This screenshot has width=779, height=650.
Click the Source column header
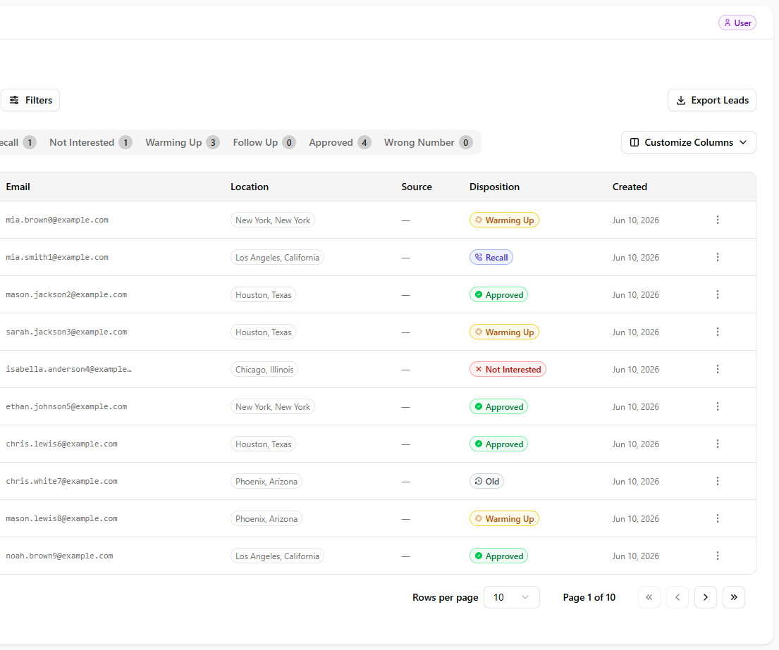(x=417, y=187)
